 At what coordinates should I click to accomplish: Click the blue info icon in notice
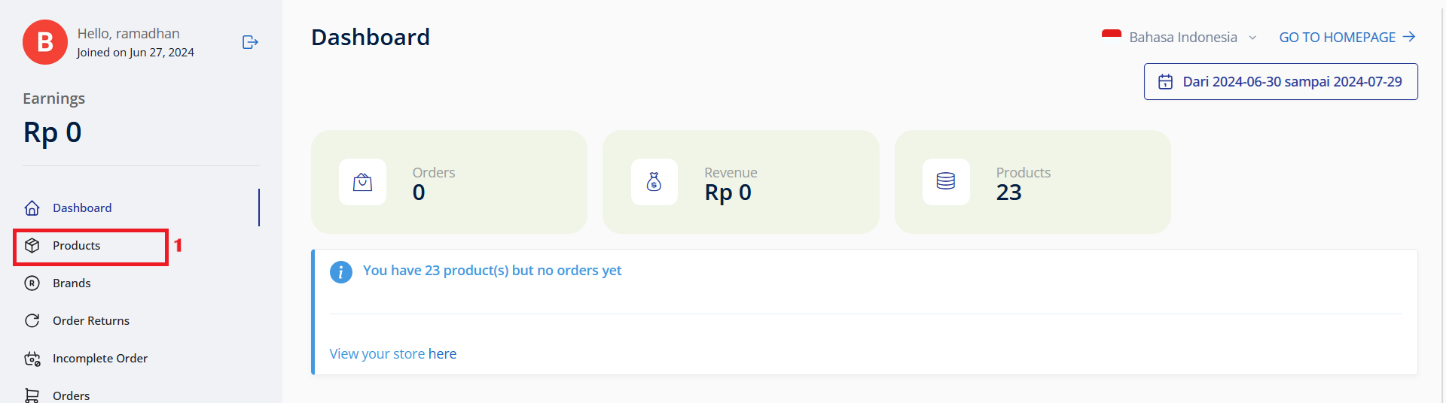tap(340, 271)
